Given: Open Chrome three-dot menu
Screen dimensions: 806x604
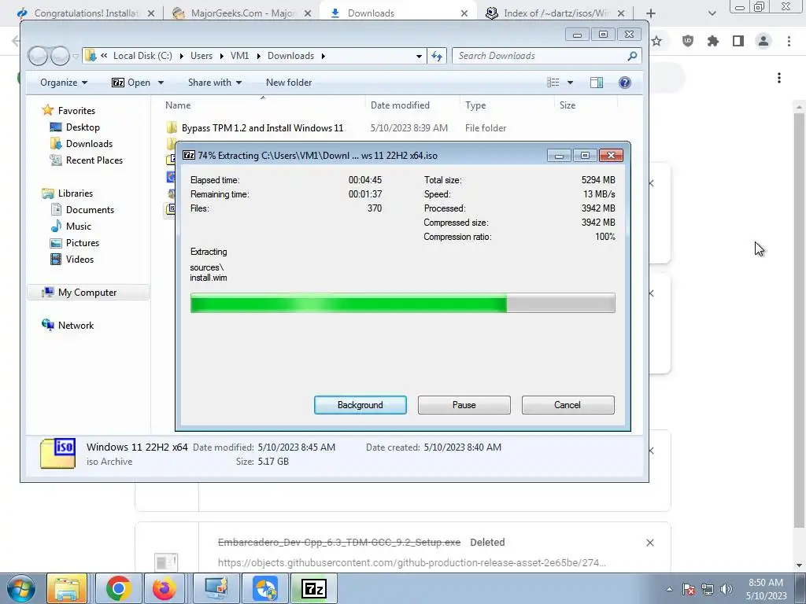Looking at the screenshot, I should click(x=789, y=41).
